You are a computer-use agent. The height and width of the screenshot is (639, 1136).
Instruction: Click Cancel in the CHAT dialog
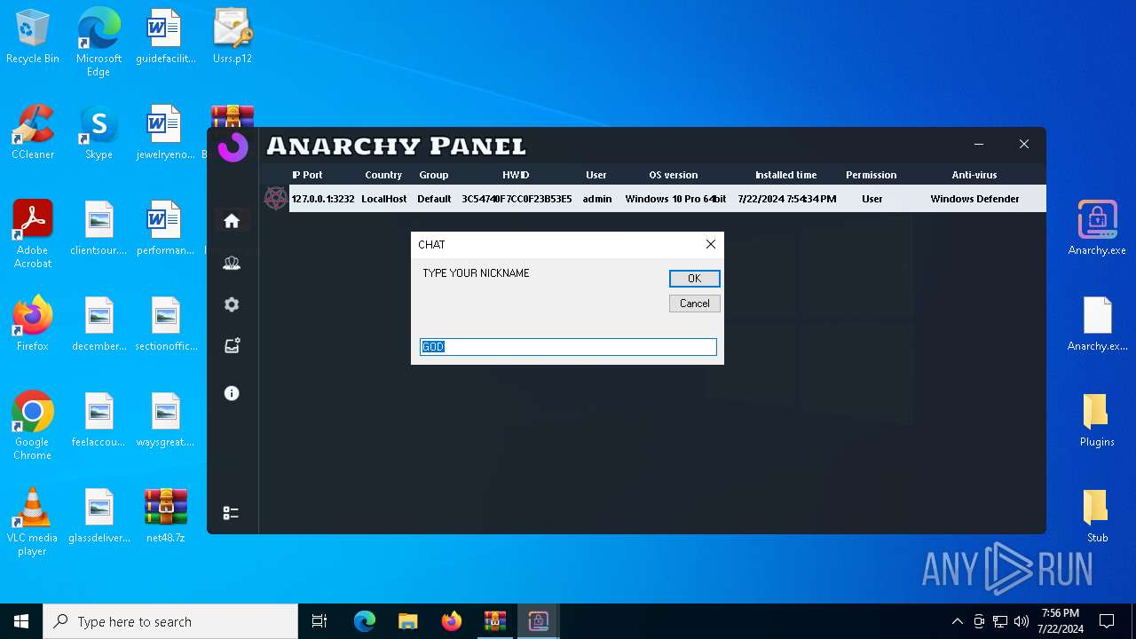click(x=694, y=304)
